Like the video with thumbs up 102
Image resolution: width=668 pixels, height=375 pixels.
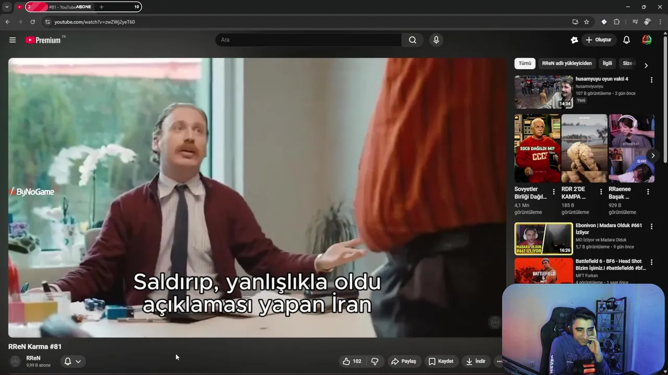pyautogui.click(x=352, y=361)
